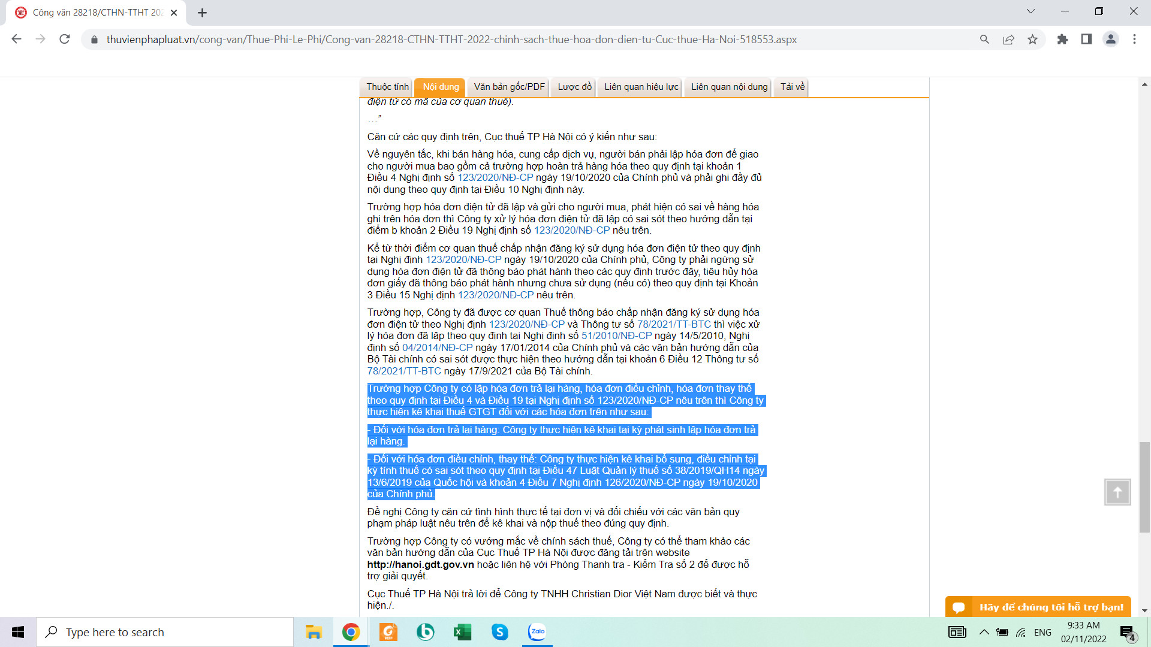Open the 'Hãy để chúng tôi hỗ trợ bạn!' chat
Image resolution: width=1151 pixels, height=647 pixels.
(x=1038, y=607)
